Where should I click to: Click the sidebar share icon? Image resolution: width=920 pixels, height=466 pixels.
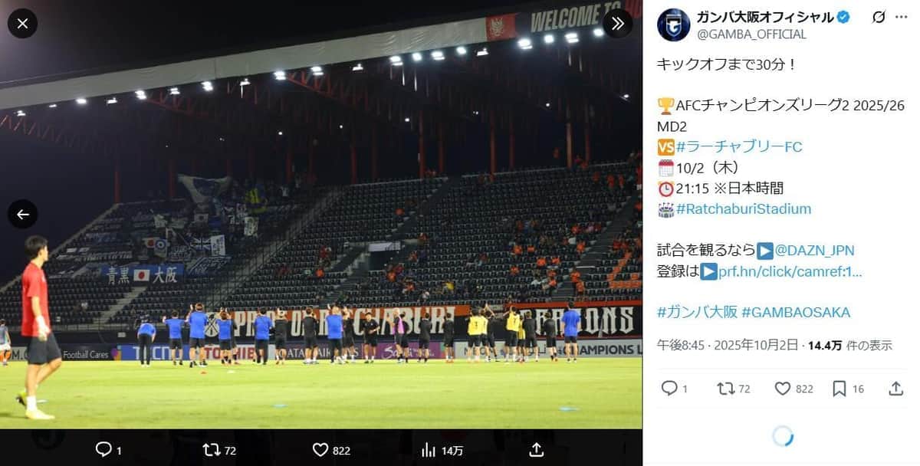point(895,389)
